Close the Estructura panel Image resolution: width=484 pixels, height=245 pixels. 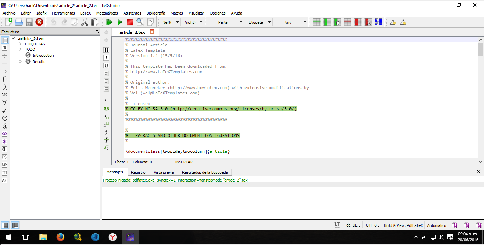click(97, 32)
